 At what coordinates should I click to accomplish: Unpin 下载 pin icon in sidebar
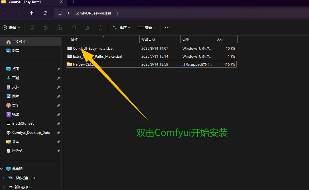click(x=58, y=78)
